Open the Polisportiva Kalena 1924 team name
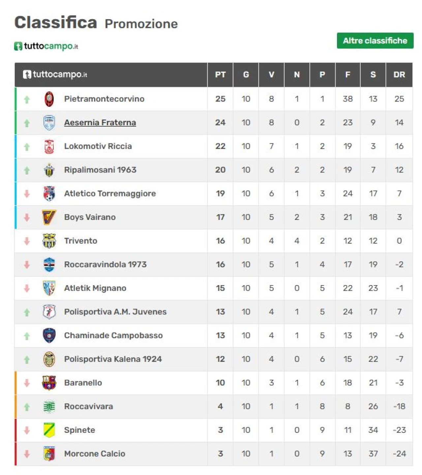Viewport: 422px width, 475px height. (113, 359)
